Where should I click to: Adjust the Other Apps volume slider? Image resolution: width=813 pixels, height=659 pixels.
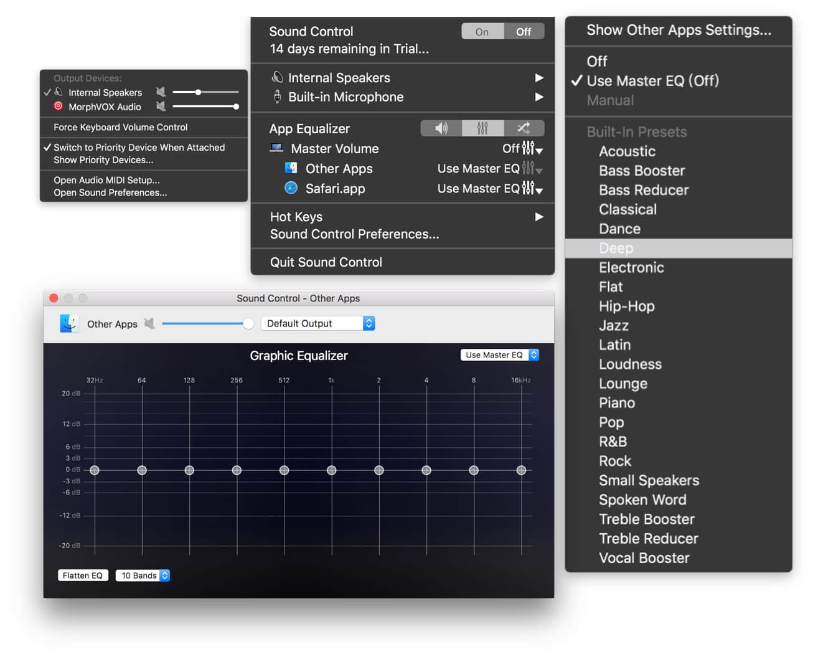[208, 323]
